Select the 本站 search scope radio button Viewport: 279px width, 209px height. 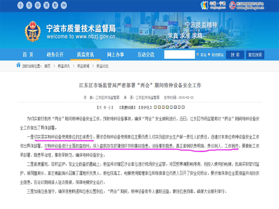tap(197, 55)
